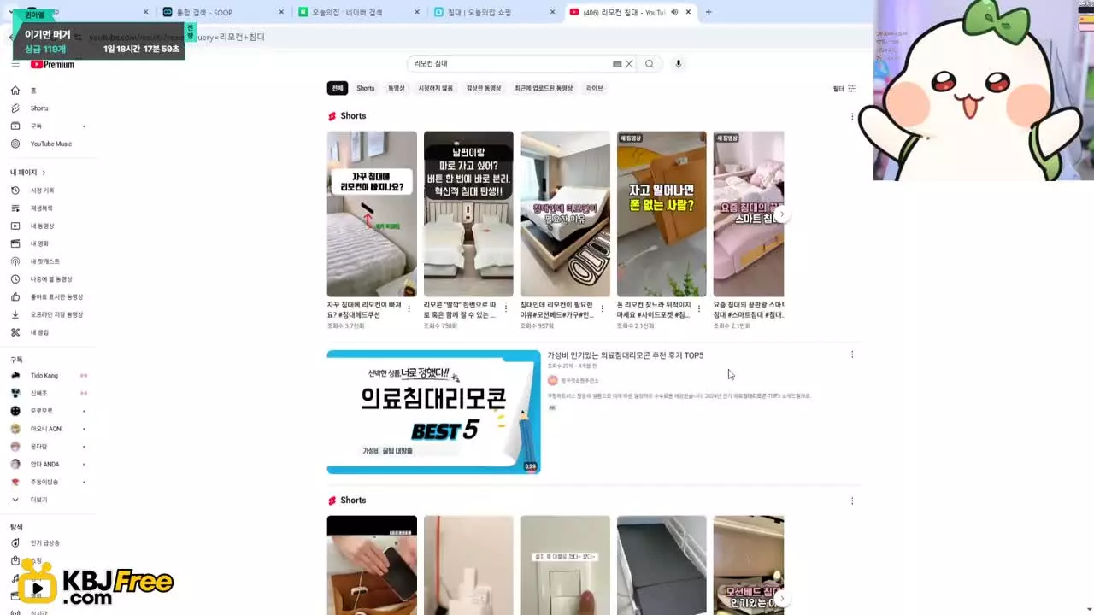Start voice search with the microphone
This screenshot has width=1094, height=615.
coord(679,64)
